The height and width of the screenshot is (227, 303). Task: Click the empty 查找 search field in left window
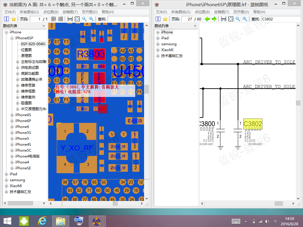[128, 19]
